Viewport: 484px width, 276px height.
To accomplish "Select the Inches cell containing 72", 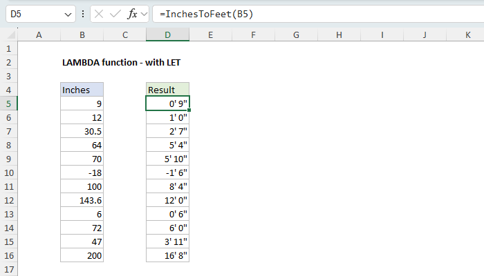I will click(x=82, y=228).
